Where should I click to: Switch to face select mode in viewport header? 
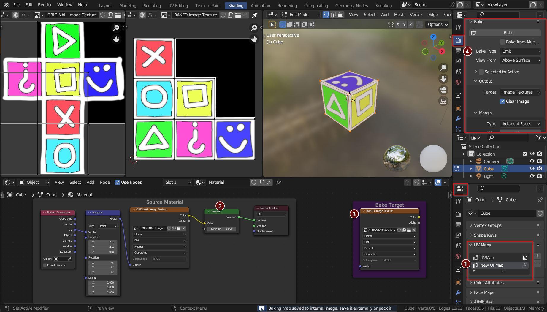tap(340, 15)
